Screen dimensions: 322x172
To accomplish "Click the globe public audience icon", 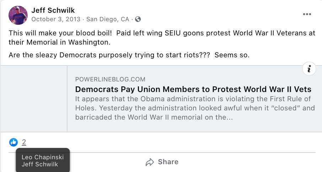I will 138,19.
